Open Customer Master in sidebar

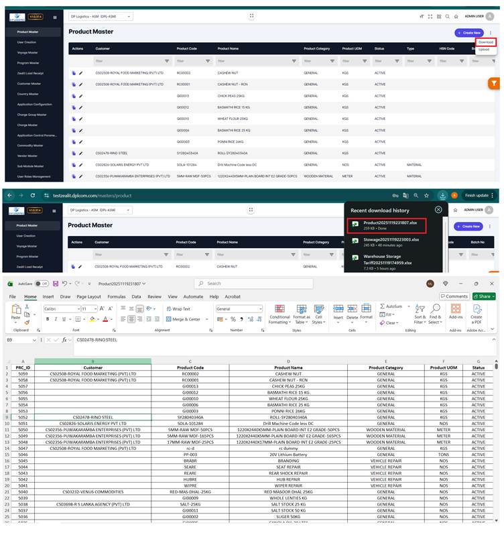(29, 84)
